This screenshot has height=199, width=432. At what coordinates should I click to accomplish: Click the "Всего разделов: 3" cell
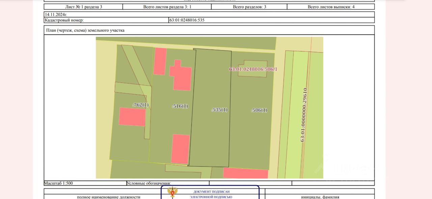249,7
